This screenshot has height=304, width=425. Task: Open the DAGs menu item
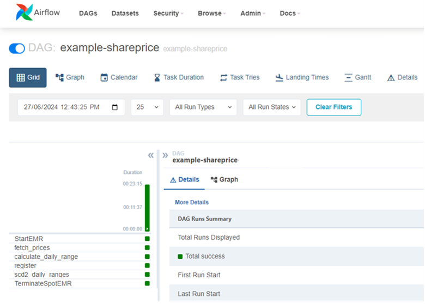click(88, 13)
